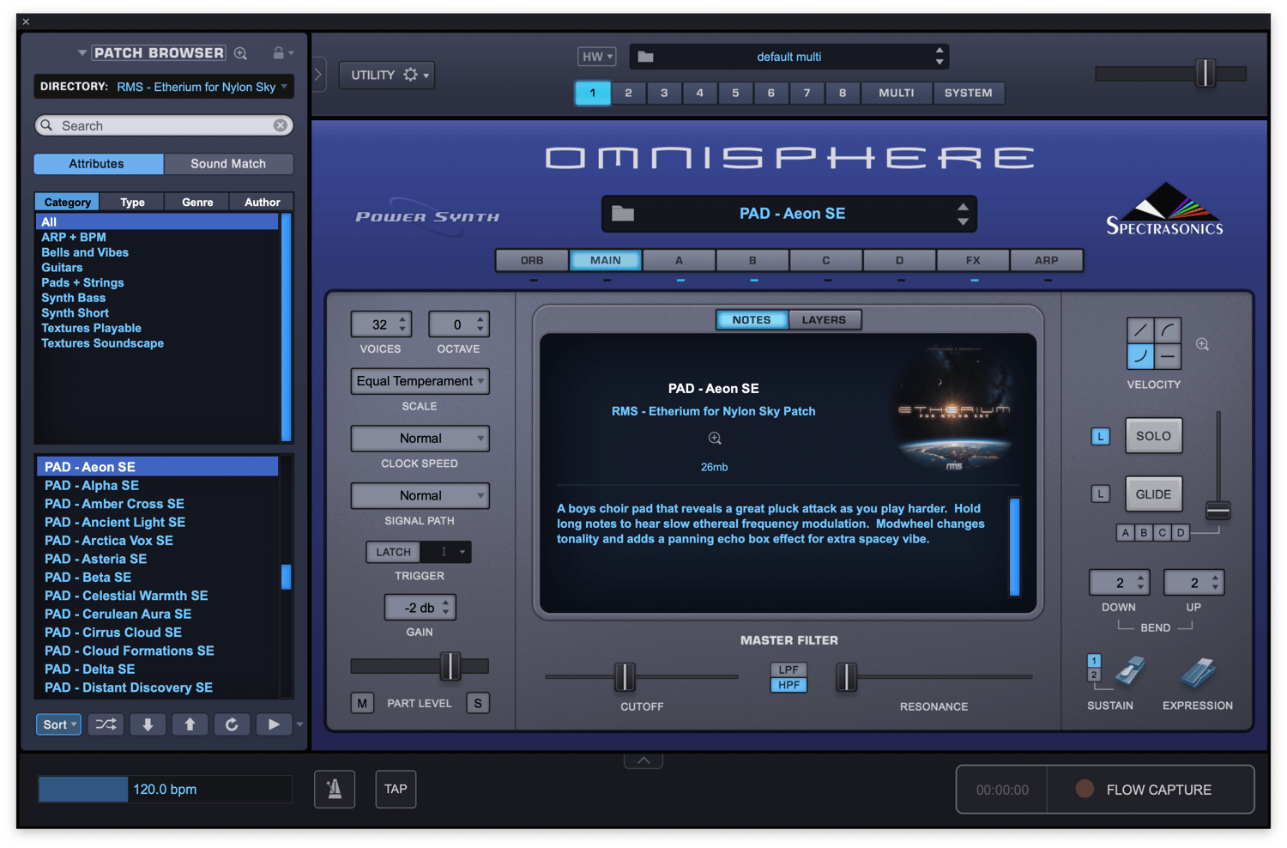Toggle the L button next to SOLO
This screenshot has width=1287, height=848.
[1101, 436]
